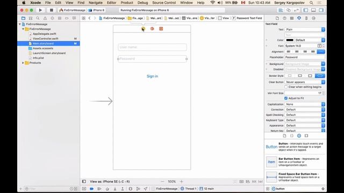This screenshot has height=193, width=344.
Task: Open the Keyboard Type dropdown
Action: (x=305, y=120)
